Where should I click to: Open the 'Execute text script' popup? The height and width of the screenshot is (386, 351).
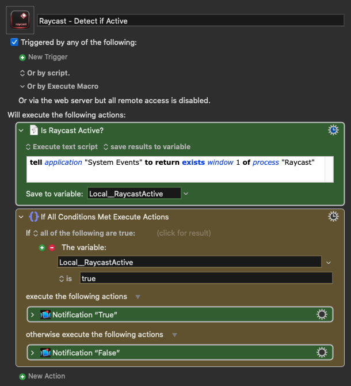point(62,147)
